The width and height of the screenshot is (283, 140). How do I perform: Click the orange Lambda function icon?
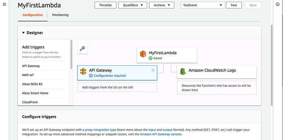(143, 54)
